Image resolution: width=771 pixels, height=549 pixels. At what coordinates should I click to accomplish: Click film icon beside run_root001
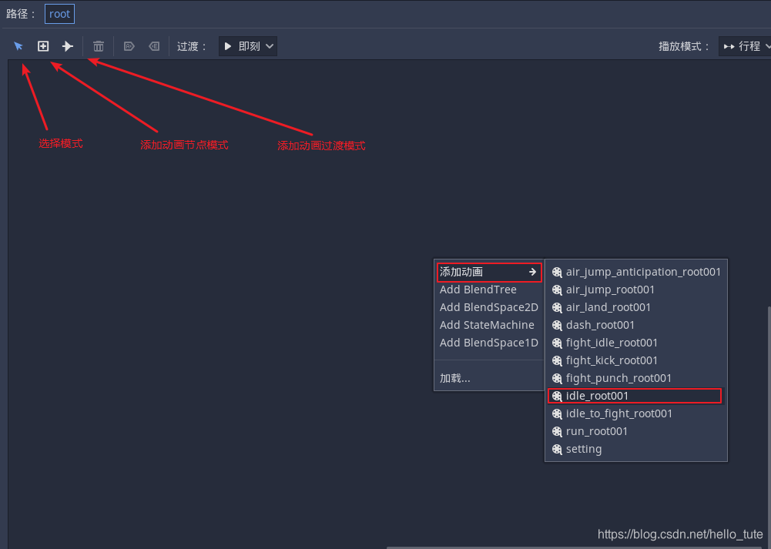557,431
